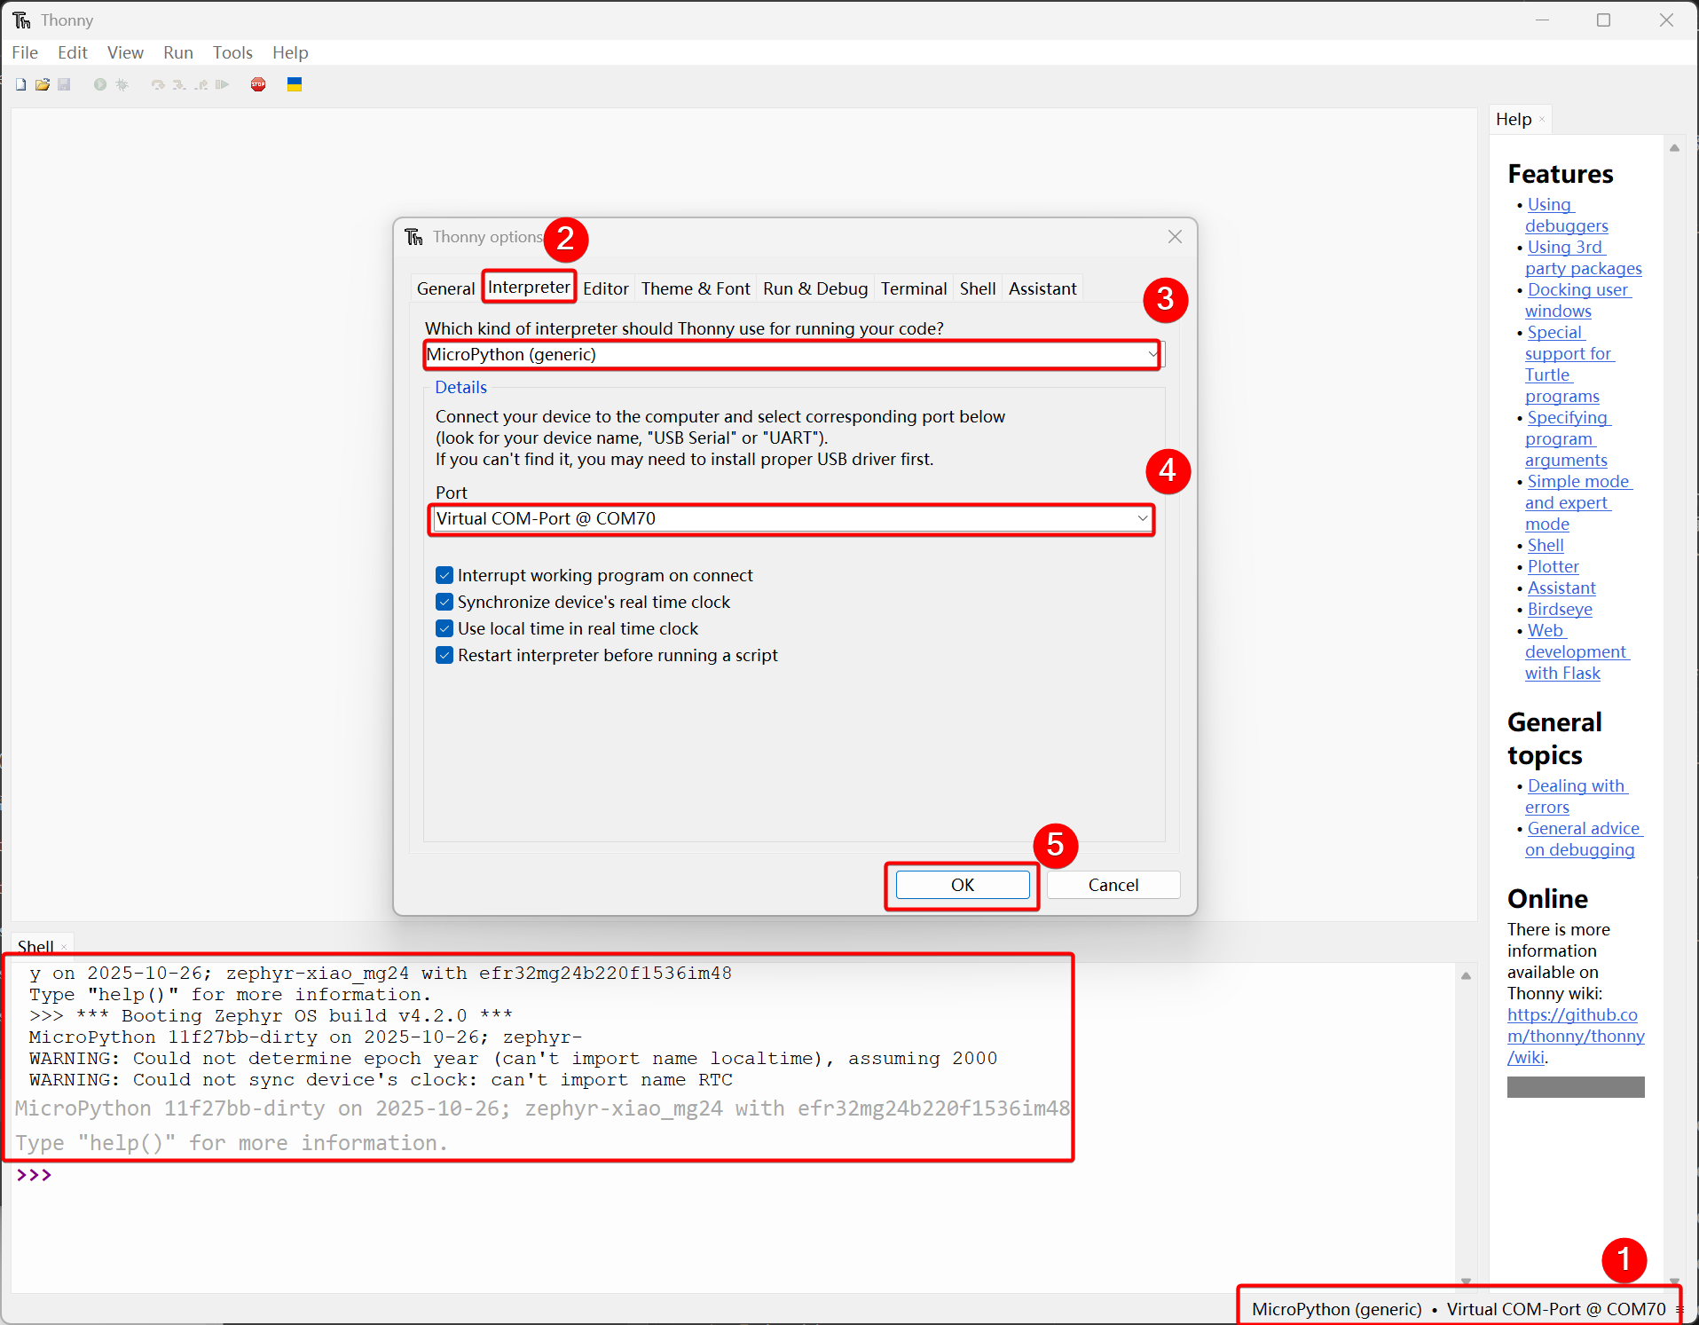
Task: Open the Plotter help link
Action: pyautogui.click(x=1553, y=566)
